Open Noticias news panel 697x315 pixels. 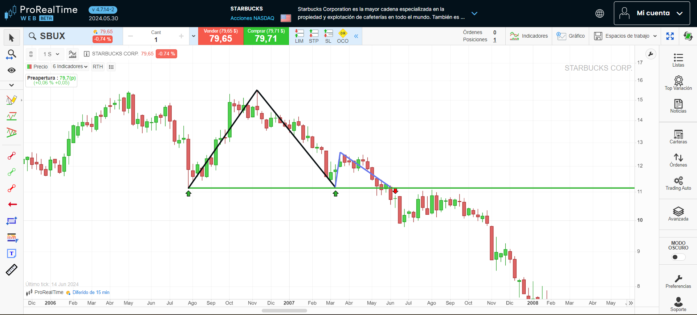(678, 106)
